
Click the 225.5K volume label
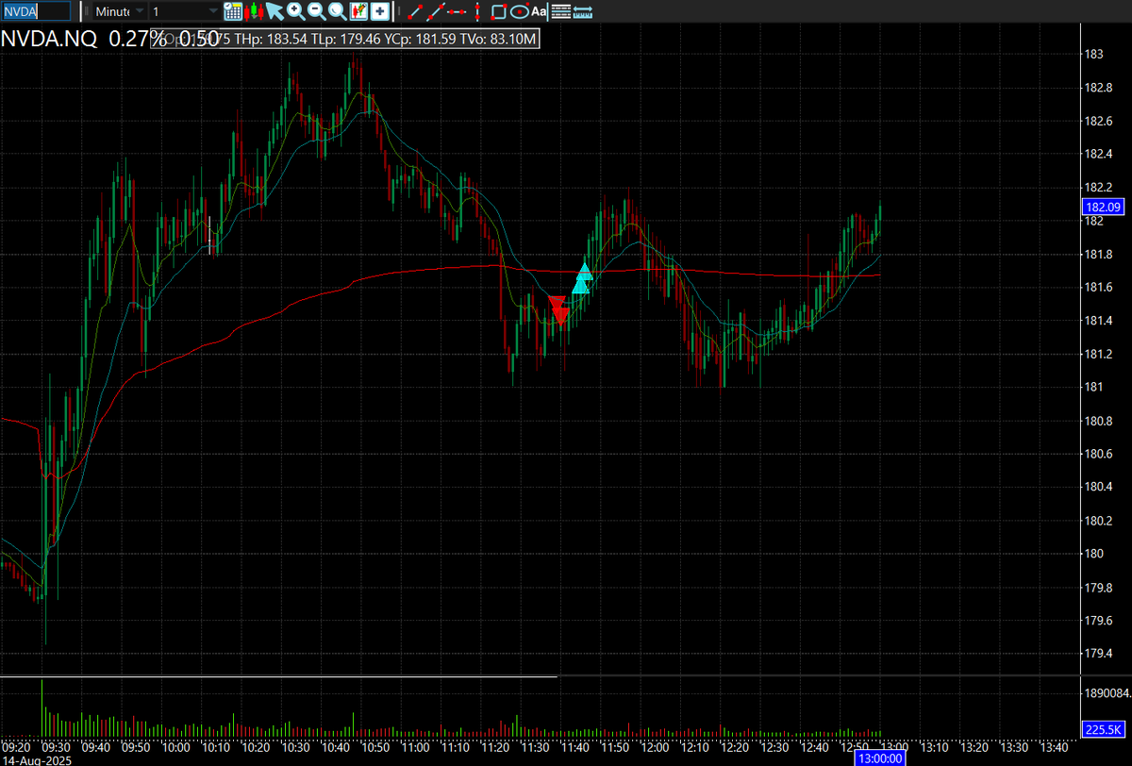(1103, 728)
